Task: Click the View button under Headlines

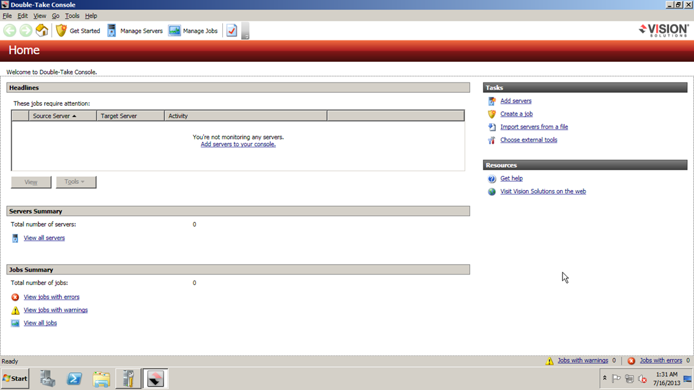Action: click(31, 182)
